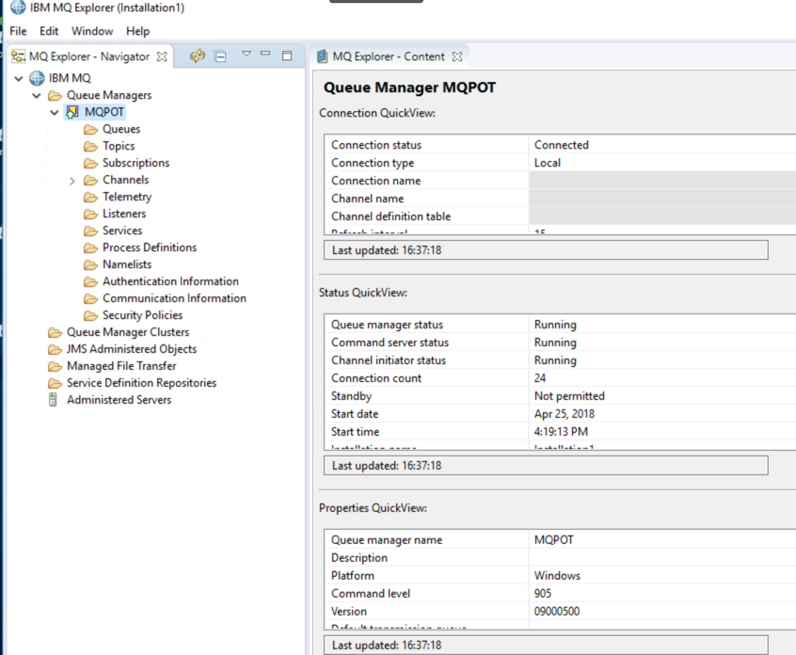Click the Queues folder icon
This screenshot has height=655, width=796.
coord(90,130)
